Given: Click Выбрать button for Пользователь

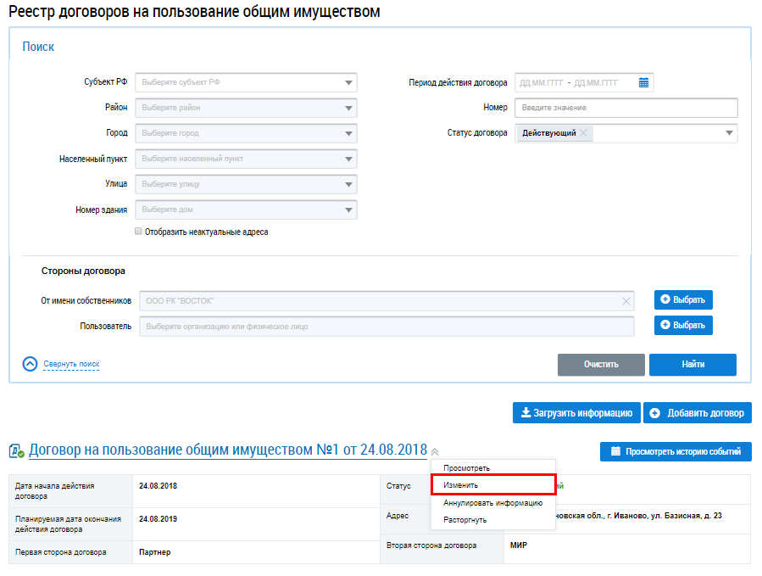Looking at the screenshot, I should point(683,325).
